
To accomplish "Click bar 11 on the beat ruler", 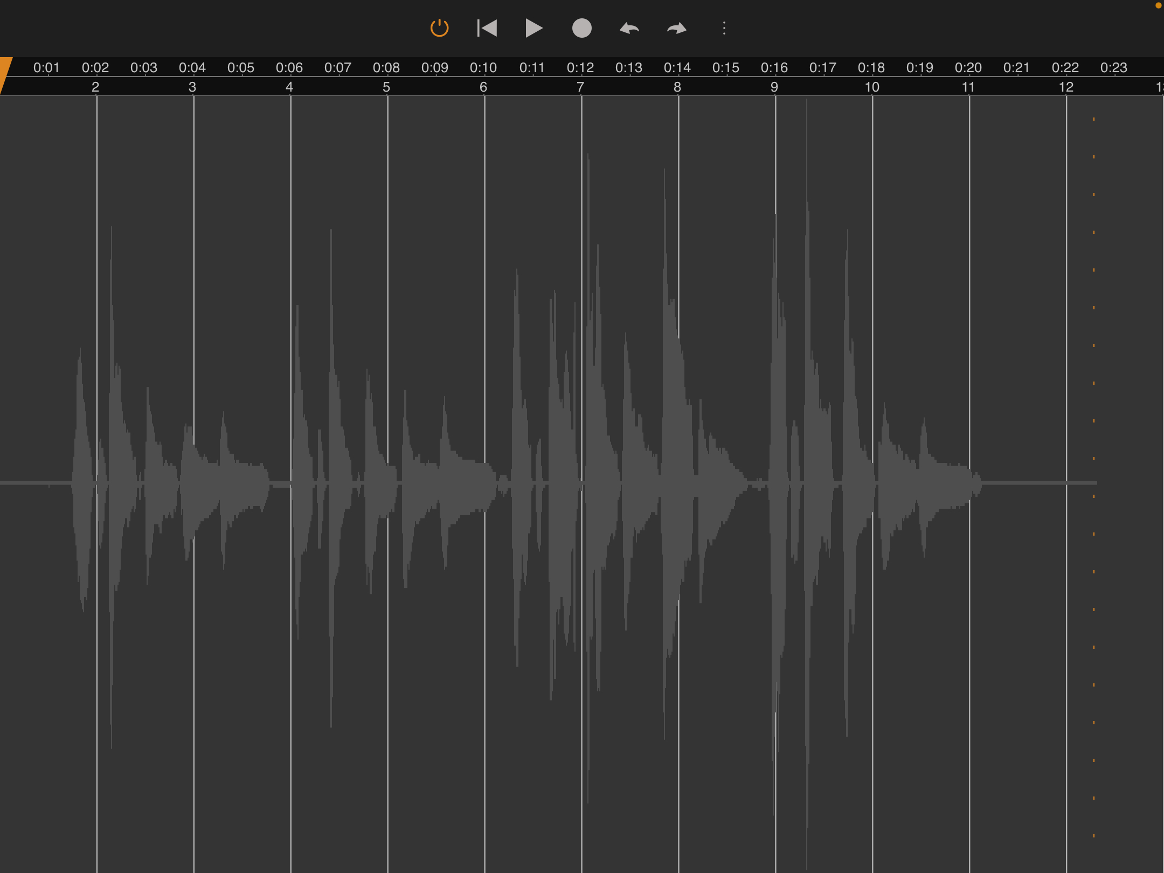I will point(968,87).
